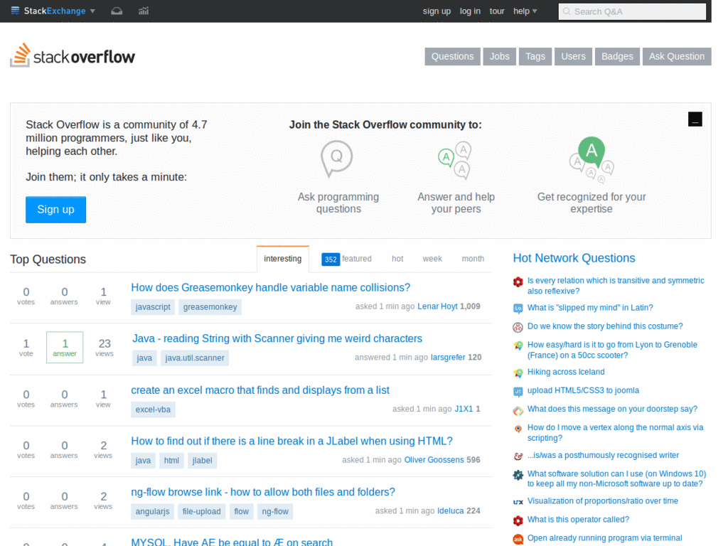This screenshot has height=546, width=728.
Task: Click site icon beside doorstep message question
Action: 518,410
